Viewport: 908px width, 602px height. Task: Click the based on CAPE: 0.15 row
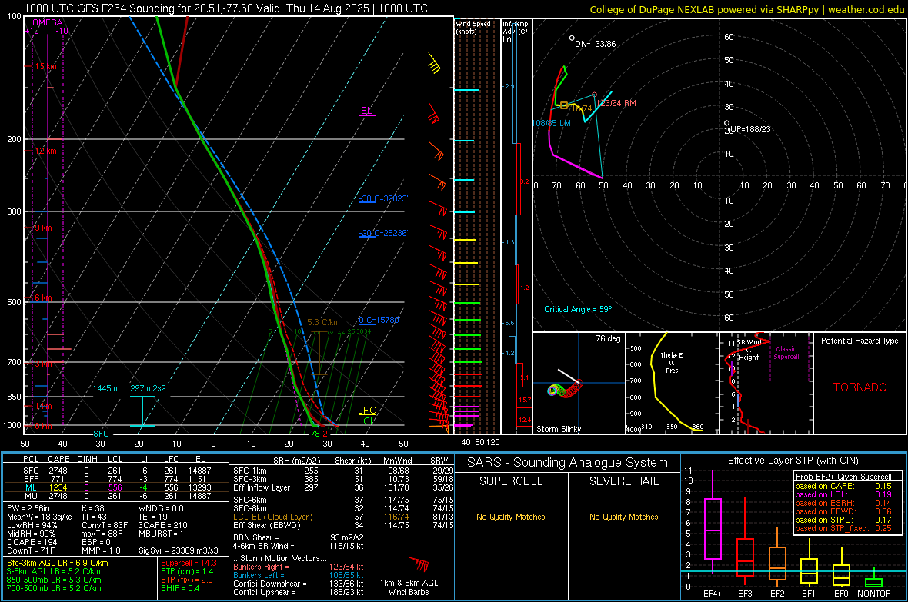tap(843, 486)
